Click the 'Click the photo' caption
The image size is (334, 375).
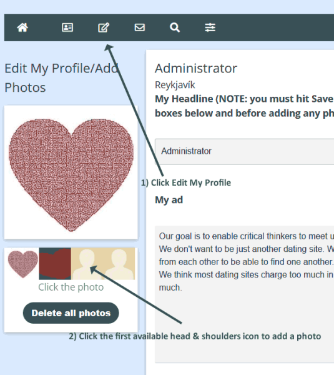coord(71,287)
